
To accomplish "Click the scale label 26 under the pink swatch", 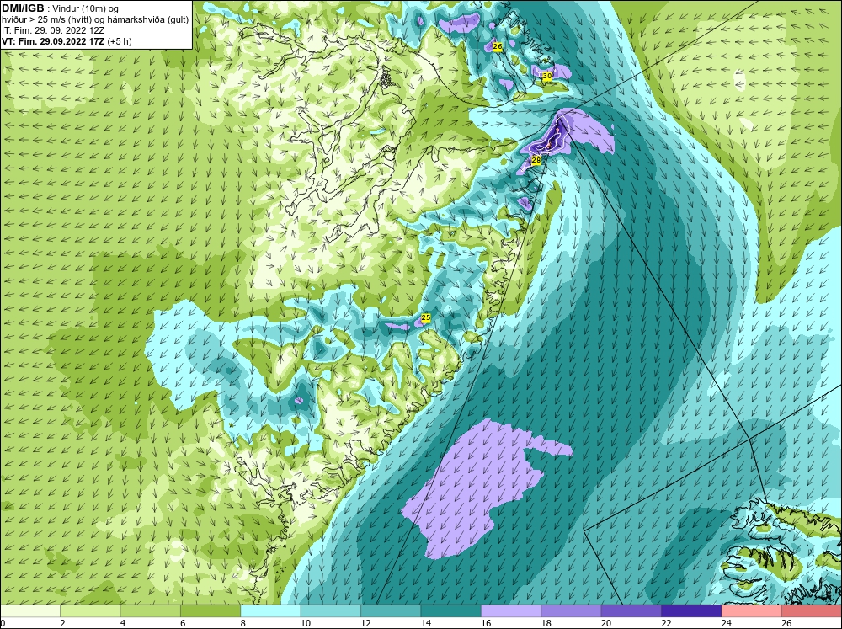I will (786, 624).
